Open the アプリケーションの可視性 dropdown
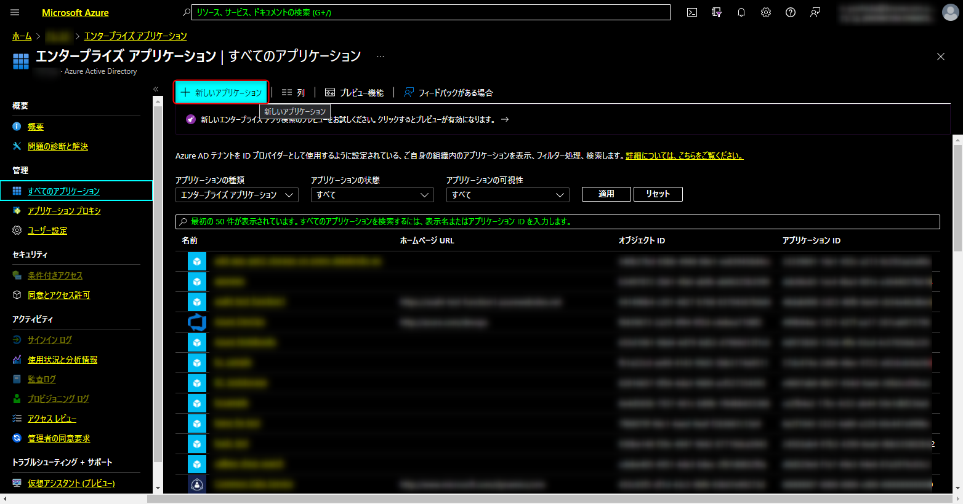The height and width of the screenshot is (504, 963). pyautogui.click(x=508, y=195)
